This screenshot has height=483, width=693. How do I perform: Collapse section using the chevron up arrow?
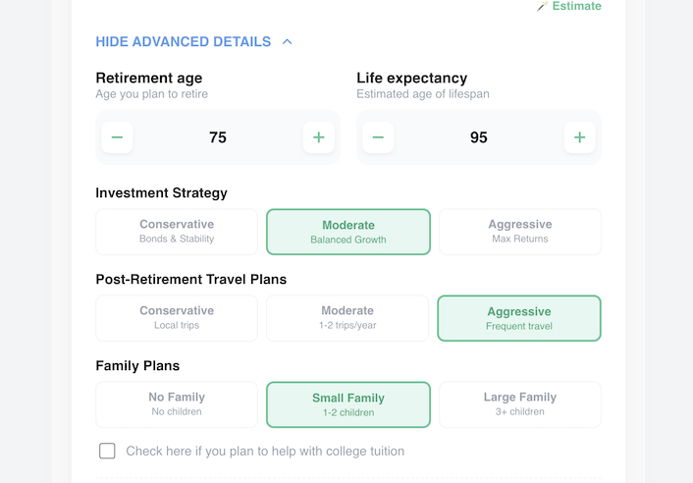click(x=287, y=42)
